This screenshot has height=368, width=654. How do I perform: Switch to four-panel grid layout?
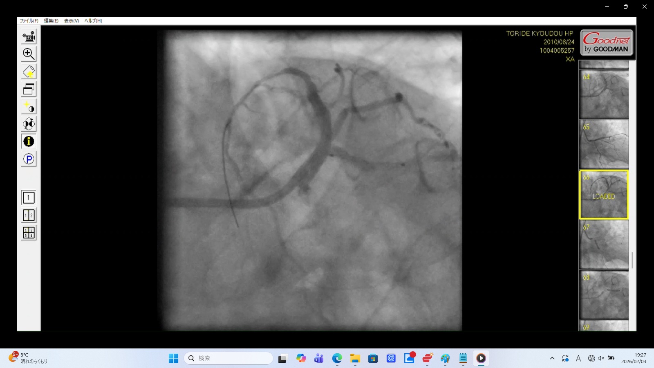point(29,233)
